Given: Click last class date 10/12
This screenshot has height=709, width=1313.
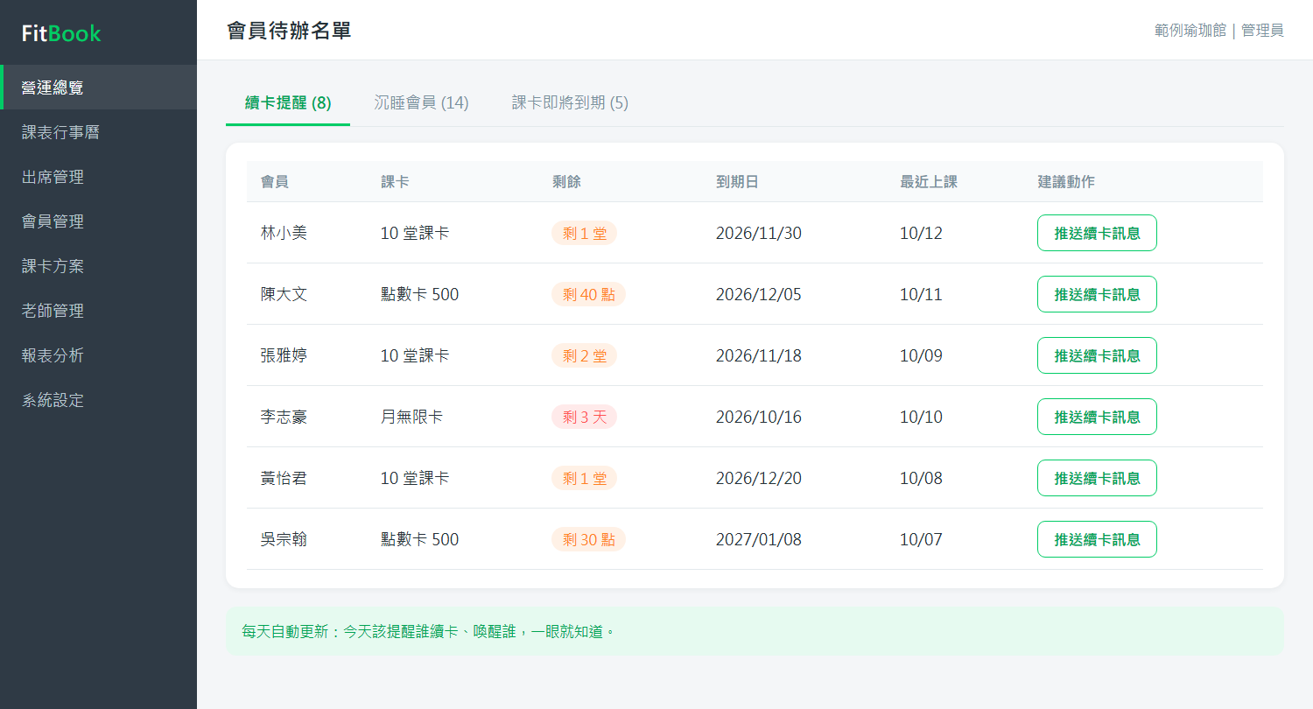Looking at the screenshot, I should [x=921, y=233].
